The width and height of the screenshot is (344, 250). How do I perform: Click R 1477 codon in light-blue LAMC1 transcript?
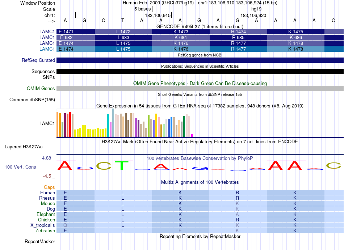tap(239, 49)
